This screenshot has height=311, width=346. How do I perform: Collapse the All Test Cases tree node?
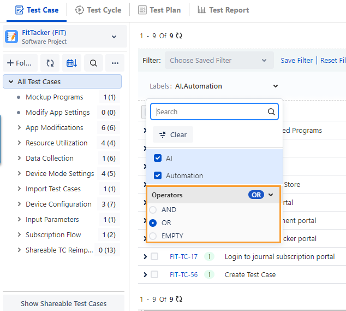11,82
